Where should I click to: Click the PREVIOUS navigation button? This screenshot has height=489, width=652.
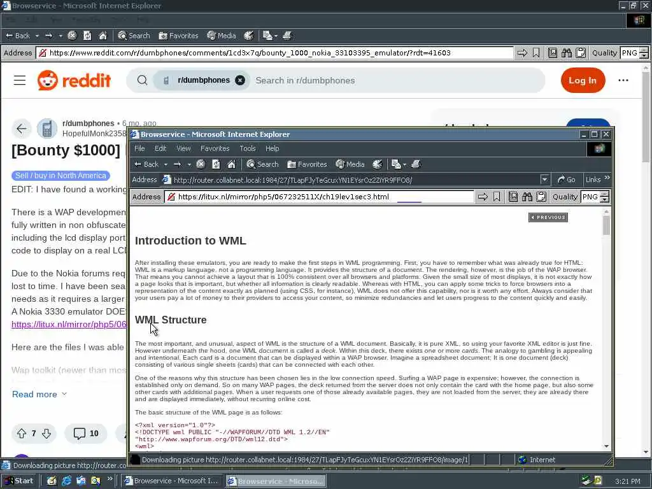tap(548, 217)
